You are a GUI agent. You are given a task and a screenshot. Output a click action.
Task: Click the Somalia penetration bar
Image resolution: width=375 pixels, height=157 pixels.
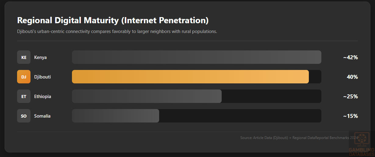[115, 116]
